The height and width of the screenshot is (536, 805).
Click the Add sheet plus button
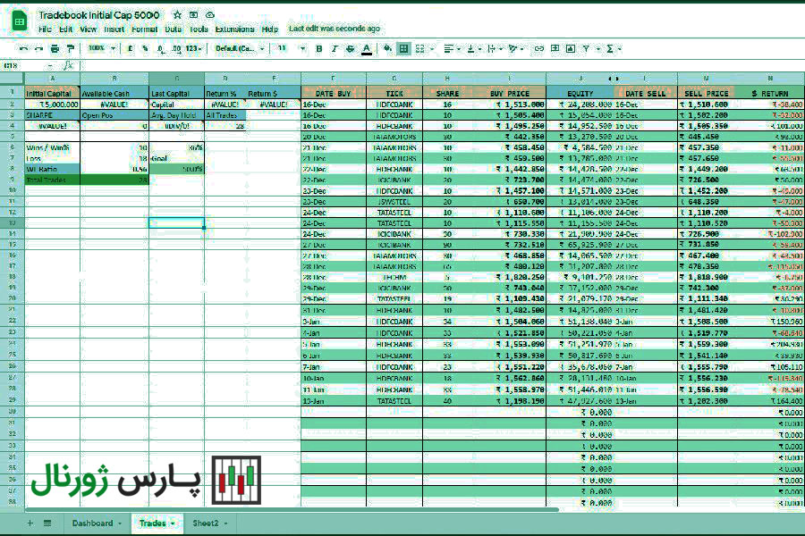pos(30,523)
